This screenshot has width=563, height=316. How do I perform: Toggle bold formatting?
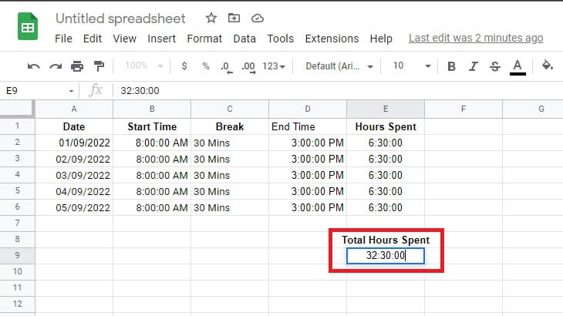(x=451, y=66)
